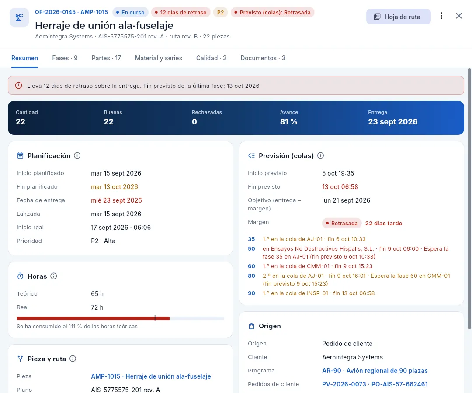This screenshot has height=393, width=472.
Task: Click the stopwatch icon in Horas card
Action: (x=20, y=276)
